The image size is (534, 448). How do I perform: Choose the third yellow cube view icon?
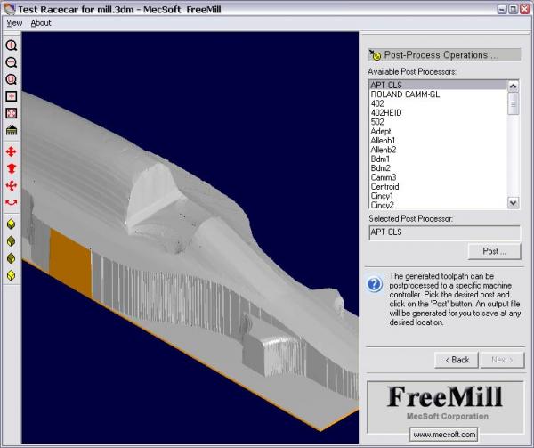pyautogui.click(x=12, y=258)
